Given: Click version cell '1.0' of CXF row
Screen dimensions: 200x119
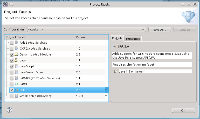Looking at the screenshot, I should 78,49.
